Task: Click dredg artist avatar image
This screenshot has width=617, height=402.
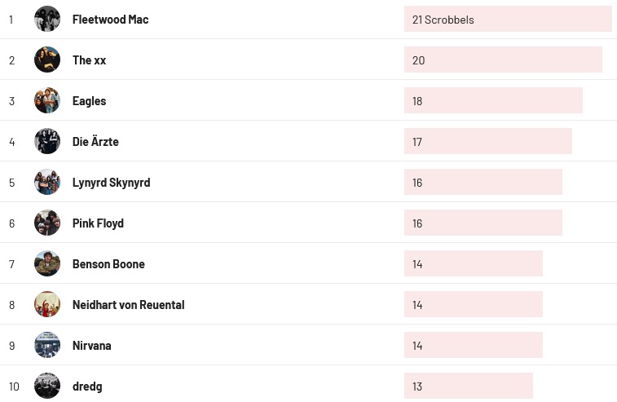Action: [47, 386]
